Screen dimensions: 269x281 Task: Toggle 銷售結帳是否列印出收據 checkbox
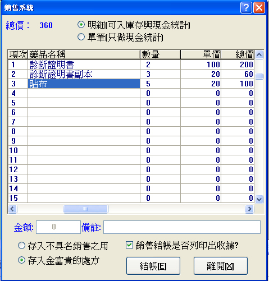(x=129, y=245)
